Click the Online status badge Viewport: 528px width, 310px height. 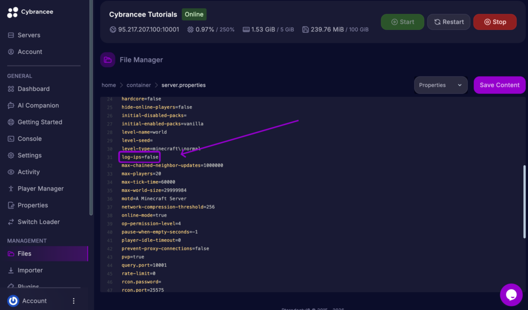point(194,14)
